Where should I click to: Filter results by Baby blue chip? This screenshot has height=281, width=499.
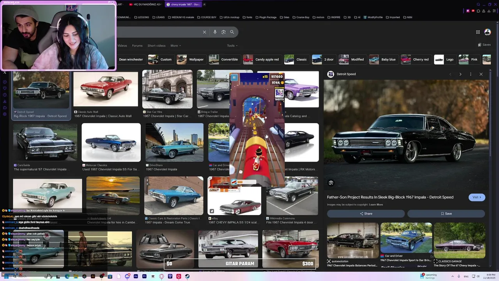point(383,59)
